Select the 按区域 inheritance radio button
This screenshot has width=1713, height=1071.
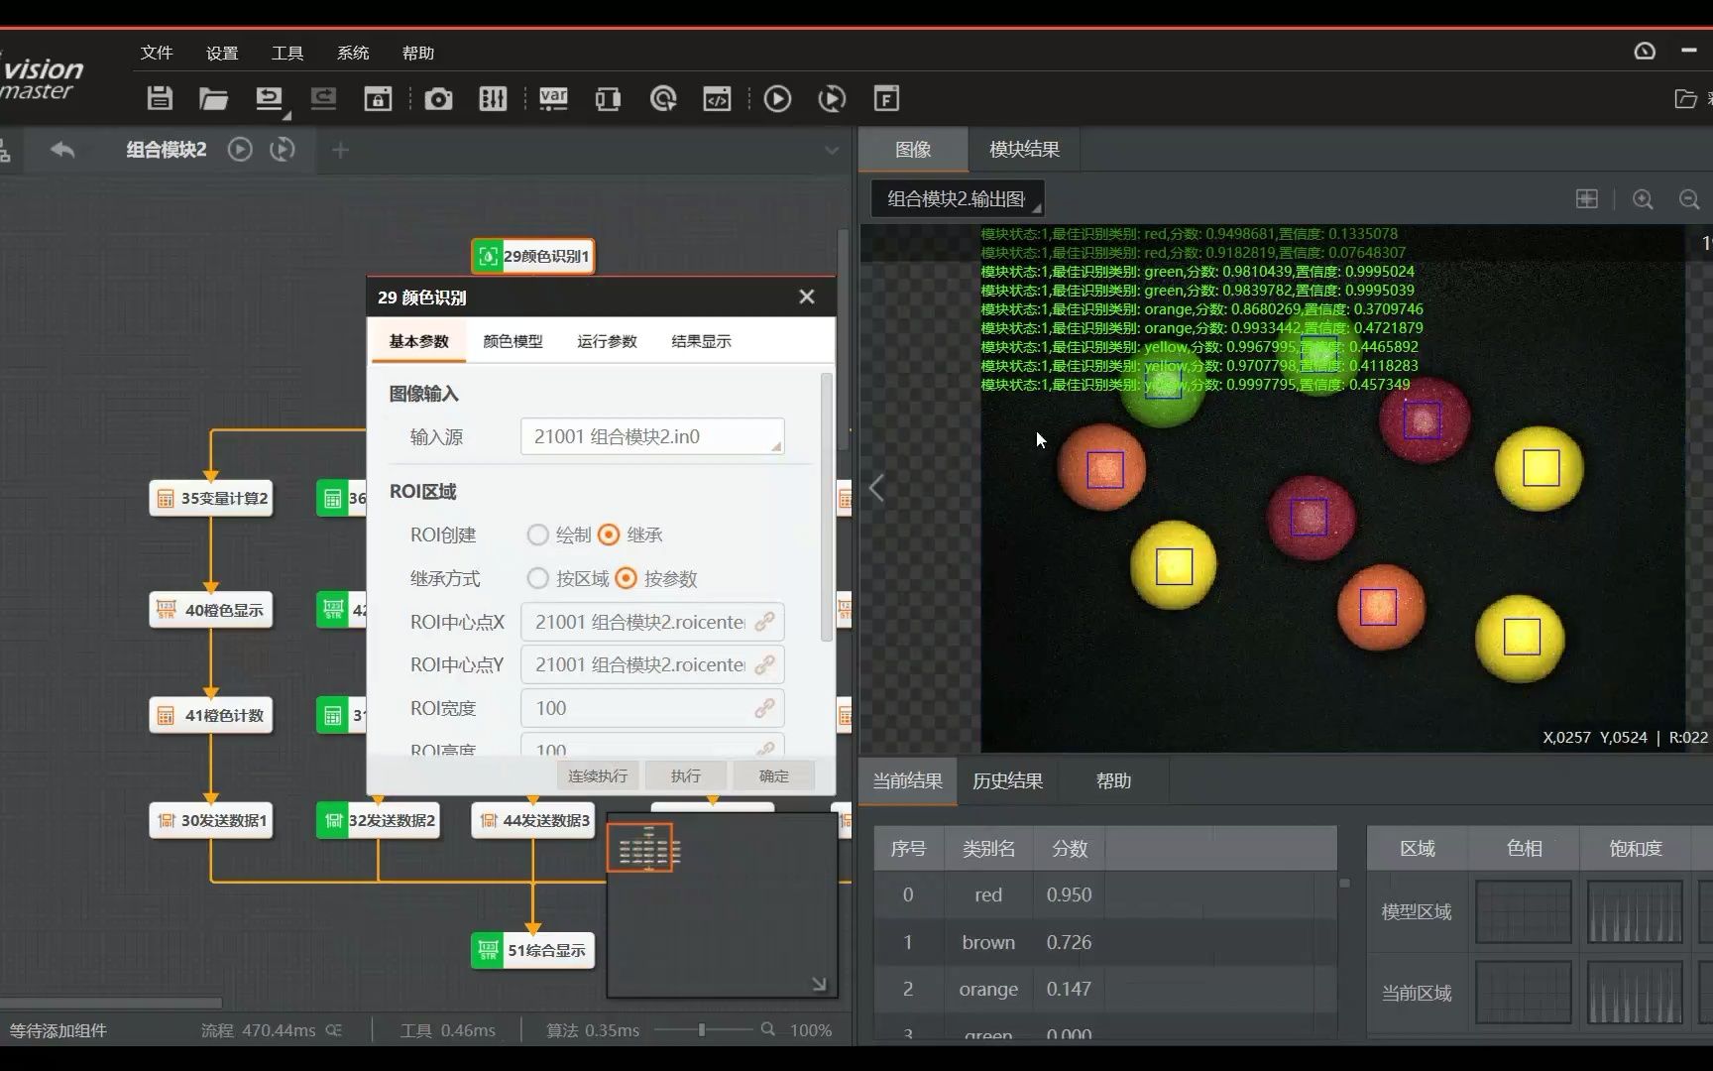538,578
